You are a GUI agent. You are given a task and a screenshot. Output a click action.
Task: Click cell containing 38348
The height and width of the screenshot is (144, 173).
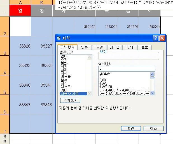(42, 105)
